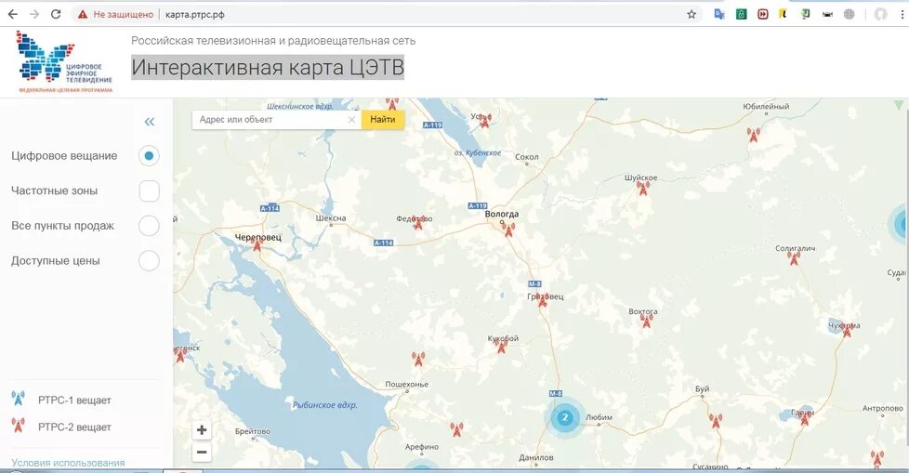Select the Цифровое вещание radio button
The width and height of the screenshot is (909, 473).
click(x=149, y=155)
